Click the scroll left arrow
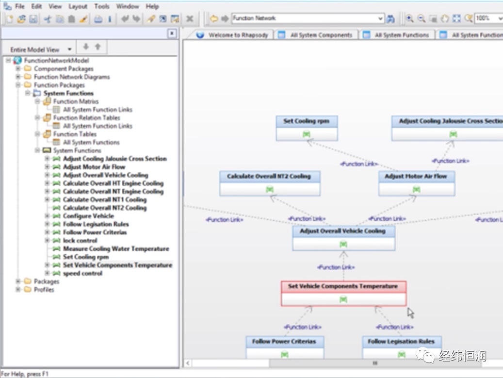 tap(188, 363)
